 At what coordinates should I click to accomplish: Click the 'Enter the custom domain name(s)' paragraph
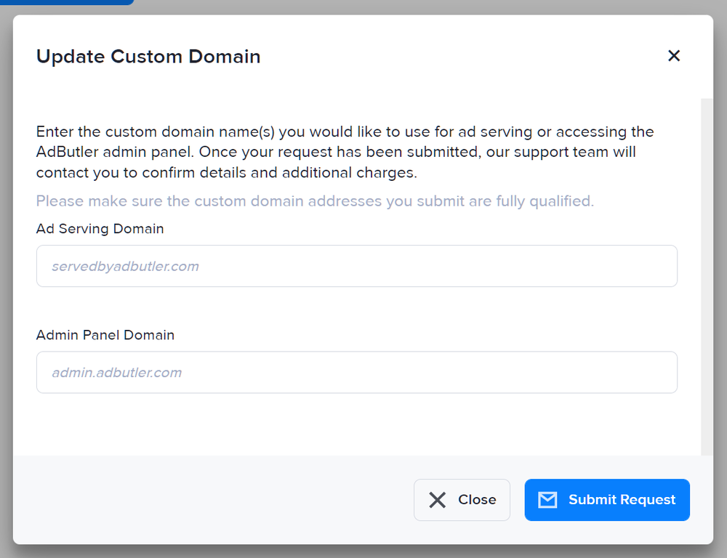click(x=345, y=152)
